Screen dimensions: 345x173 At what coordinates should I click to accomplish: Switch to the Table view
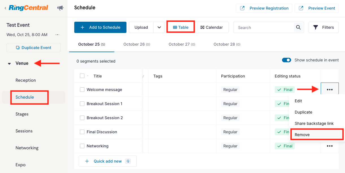click(x=181, y=27)
